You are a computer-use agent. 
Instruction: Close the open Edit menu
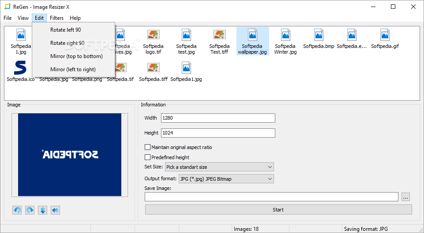[x=39, y=18]
